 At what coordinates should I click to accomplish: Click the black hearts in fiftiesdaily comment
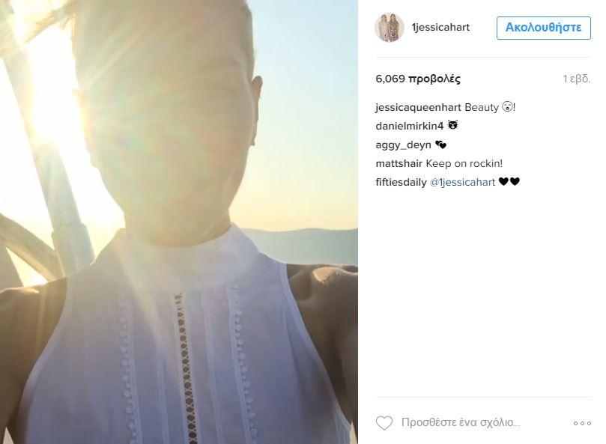click(x=509, y=181)
